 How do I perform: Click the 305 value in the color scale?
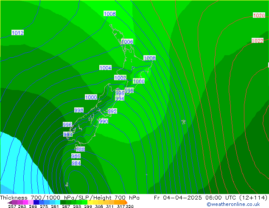(x=98, y=206)
